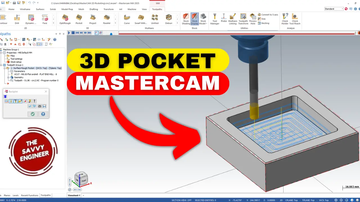
Task: Open the Solids ribbon tab
Action: click(53, 9)
